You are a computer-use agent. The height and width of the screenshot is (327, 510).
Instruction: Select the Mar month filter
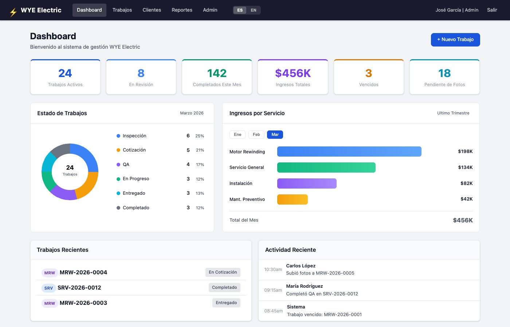coord(275,134)
